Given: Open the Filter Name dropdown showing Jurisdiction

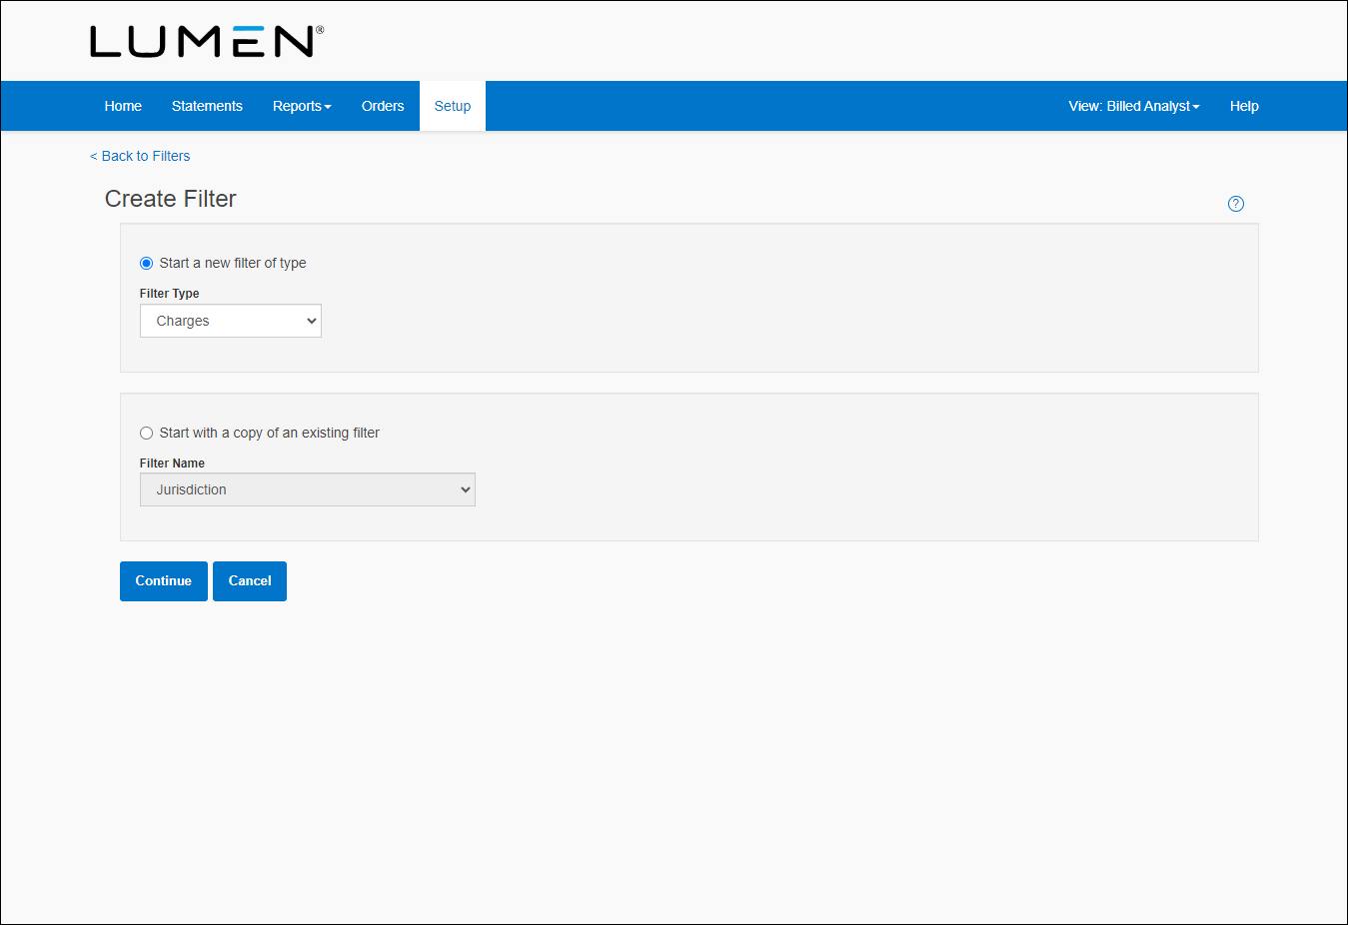Looking at the screenshot, I should (308, 489).
